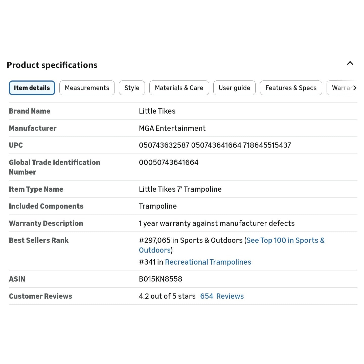
Task: View the Features & Specs tab
Action: pyautogui.click(x=291, y=88)
